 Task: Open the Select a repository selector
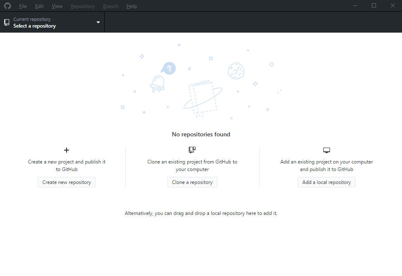(x=52, y=22)
